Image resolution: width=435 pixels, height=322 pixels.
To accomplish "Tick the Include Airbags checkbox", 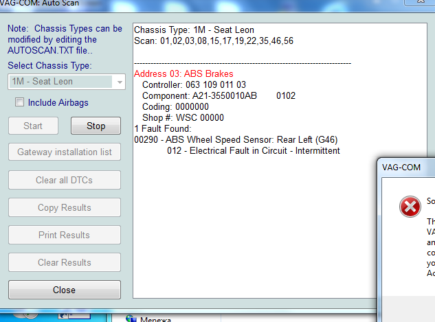I will point(19,102).
